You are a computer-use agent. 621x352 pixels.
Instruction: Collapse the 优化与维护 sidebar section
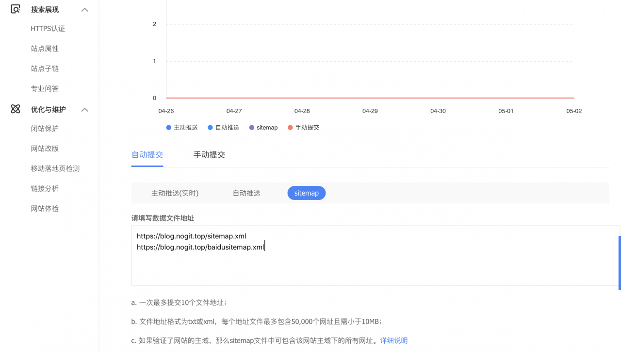(85, 109)
